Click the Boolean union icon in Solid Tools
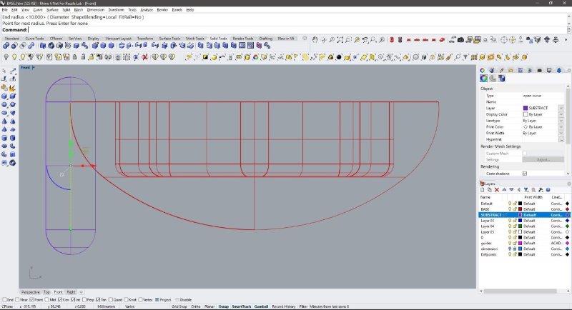Viewport: 572px width, 310px height. [x=6, y=46]
